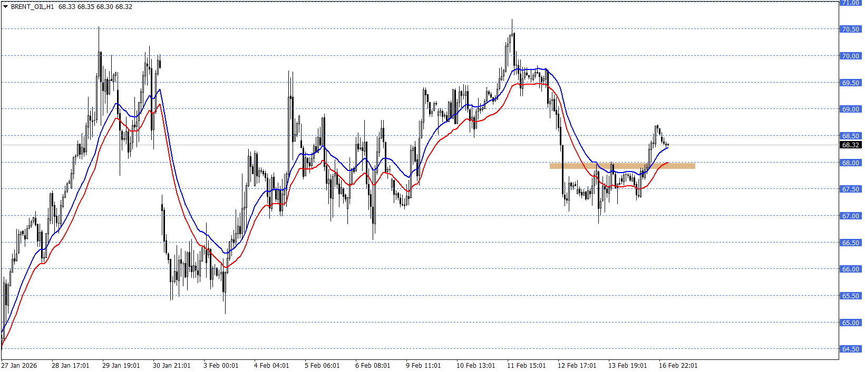
Task: Click the 68.00 price scale label
Action: 850,163
